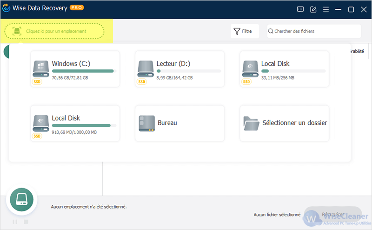Click the Filtre button

click(x=245, y=31)
